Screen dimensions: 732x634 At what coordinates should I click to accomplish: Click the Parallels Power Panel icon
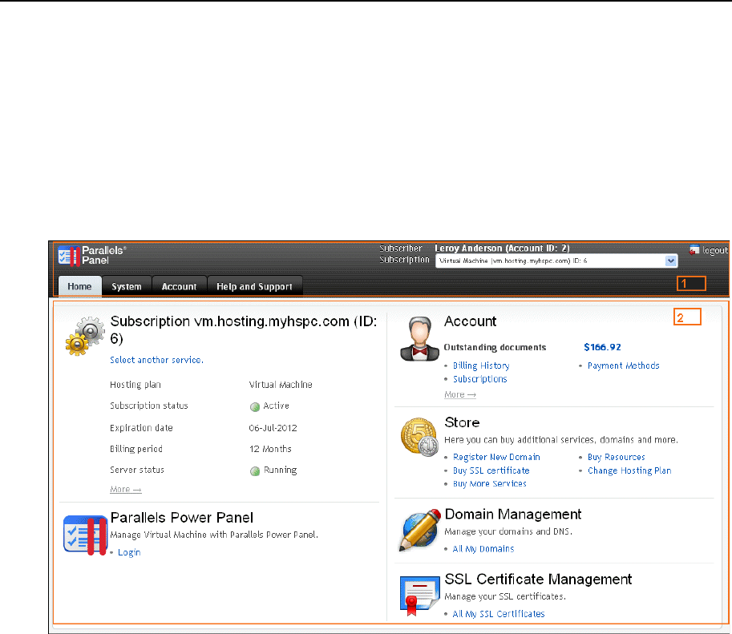(86, 535)
